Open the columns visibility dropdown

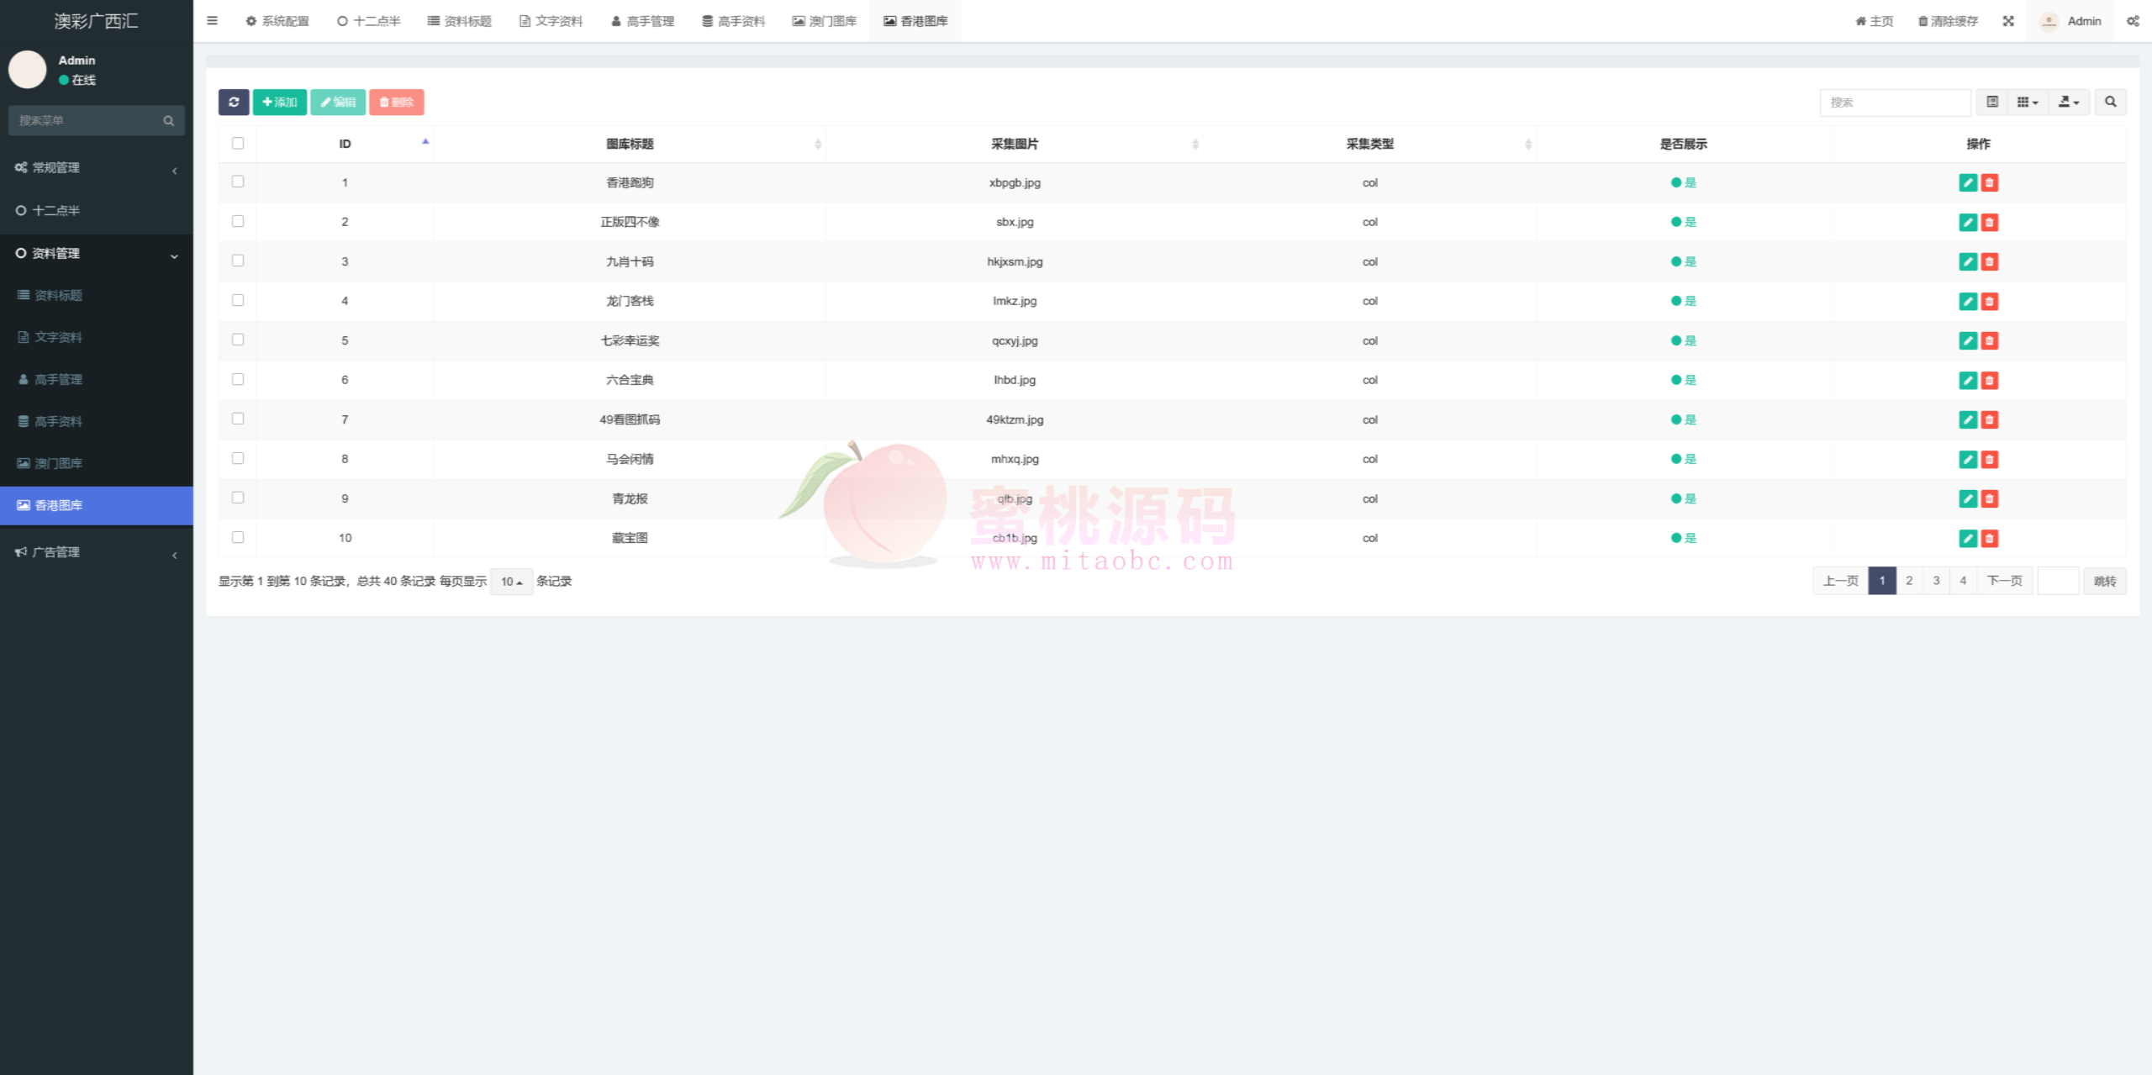coord(2028,102)
